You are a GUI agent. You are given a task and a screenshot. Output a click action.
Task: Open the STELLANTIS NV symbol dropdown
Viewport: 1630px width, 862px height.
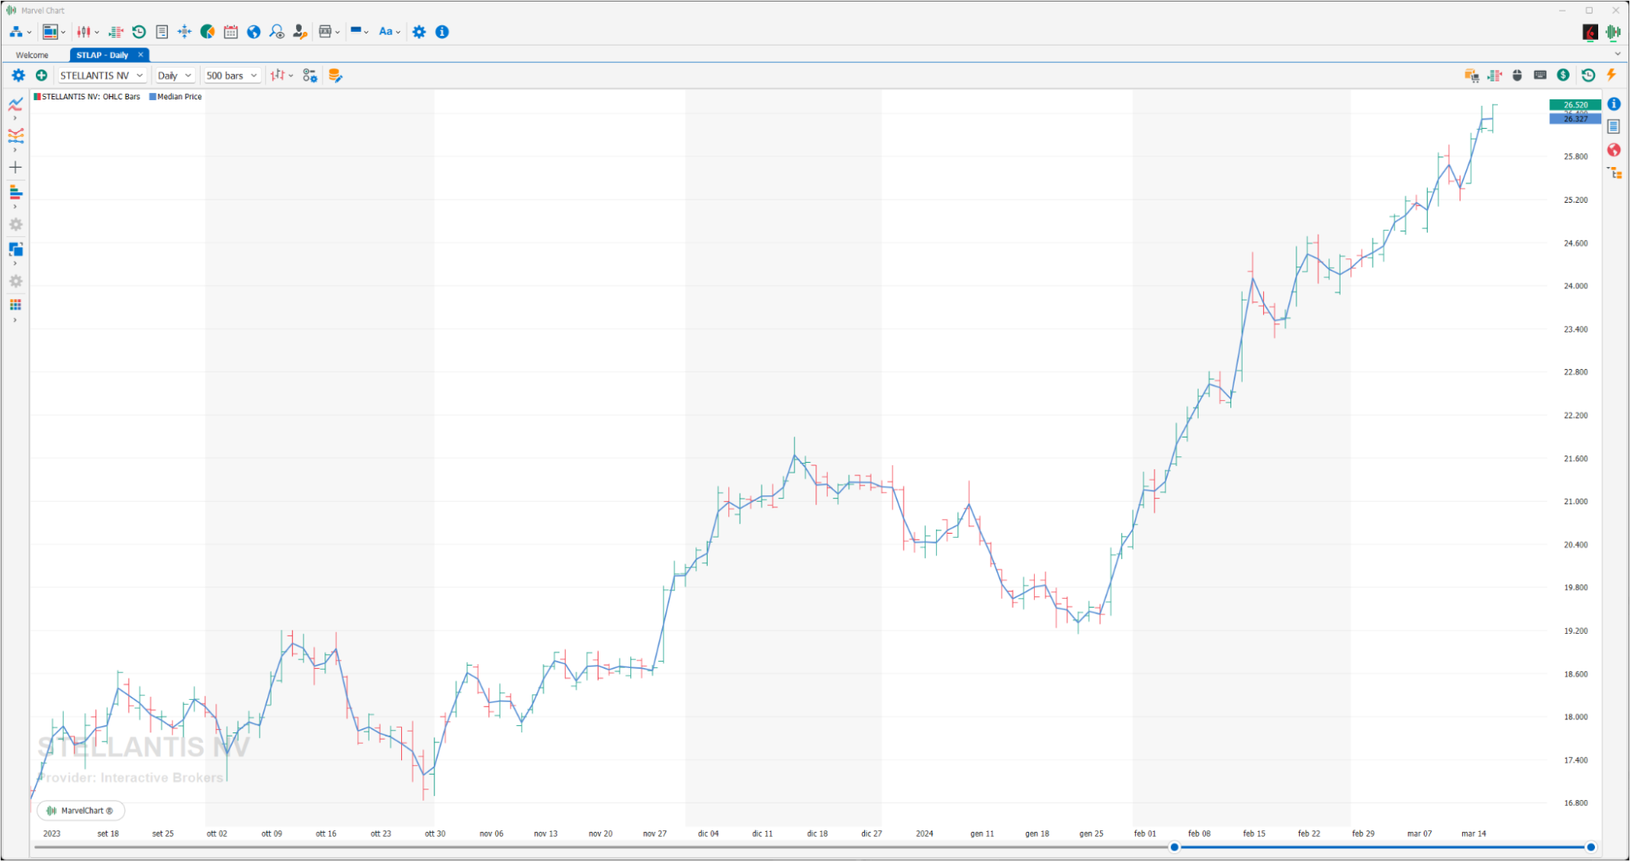[x=102, y=76]
